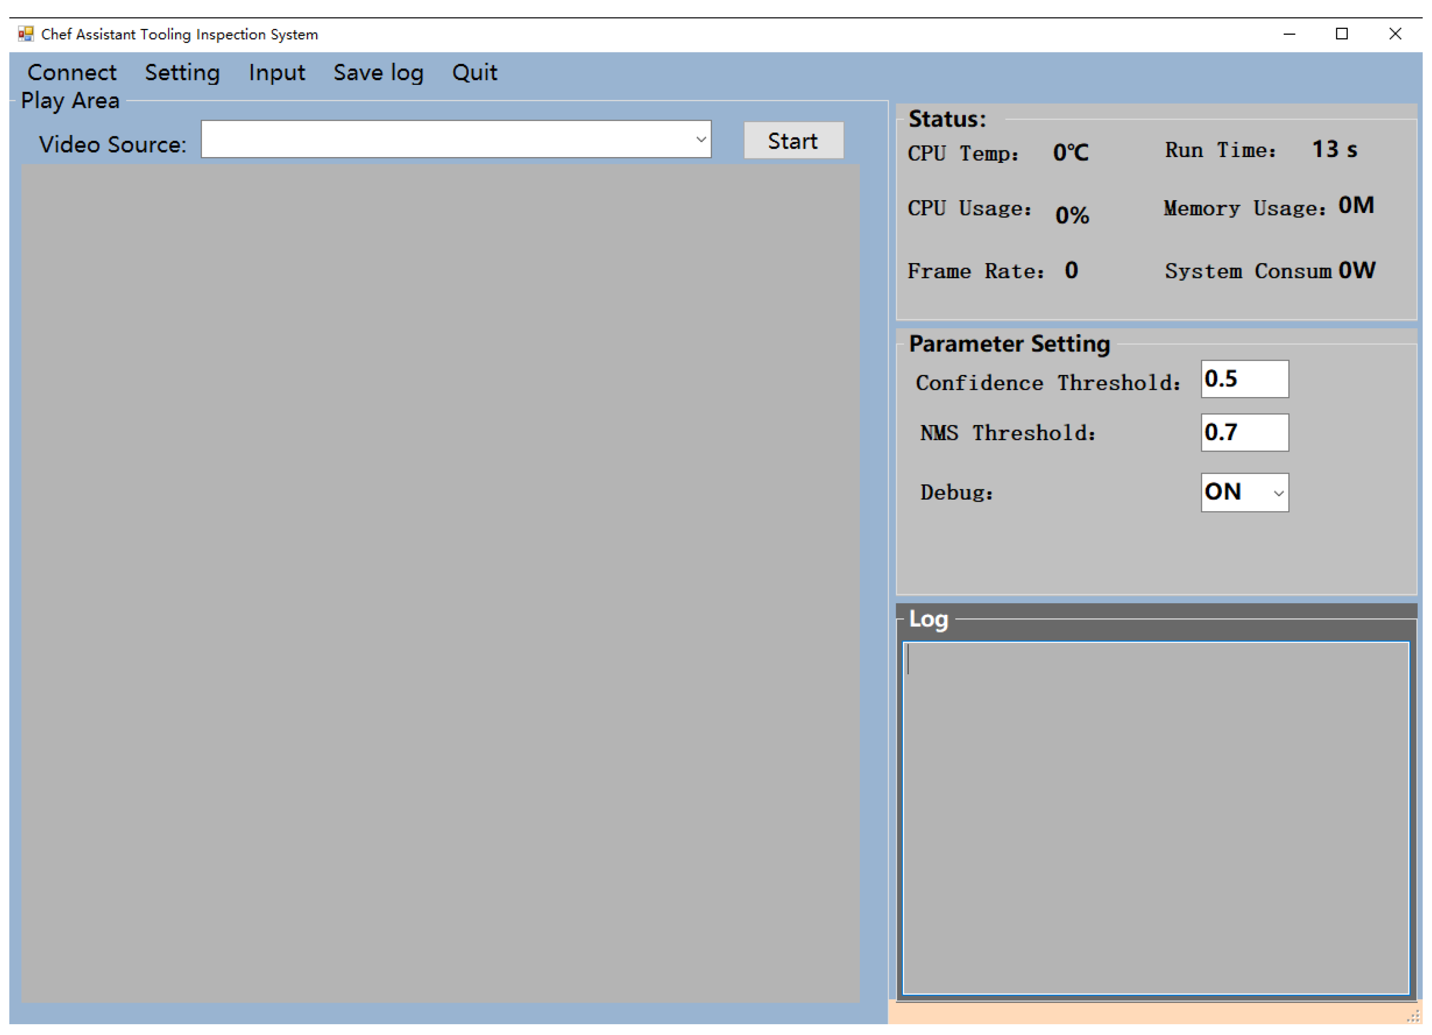Minimize the application window

[x=1289, y=34]
